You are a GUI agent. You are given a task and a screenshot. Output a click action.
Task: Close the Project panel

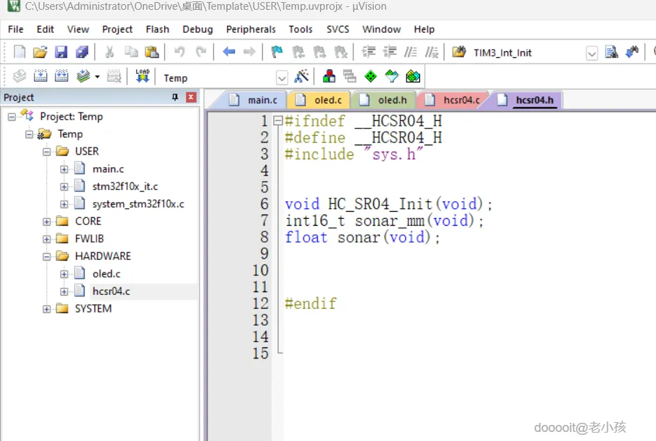tap(191, 98)
